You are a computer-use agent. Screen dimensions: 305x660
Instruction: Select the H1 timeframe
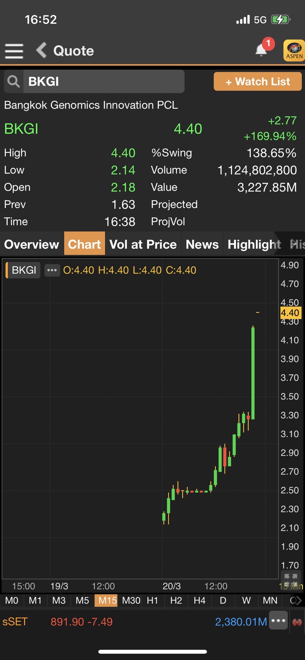(x=152, y=600)
